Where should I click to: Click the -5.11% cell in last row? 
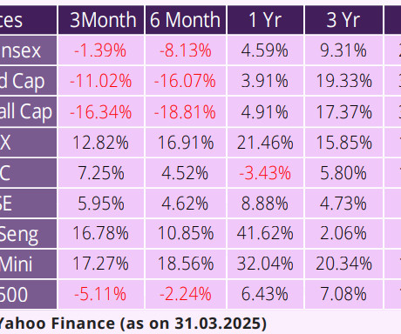[x=101, y=294]
